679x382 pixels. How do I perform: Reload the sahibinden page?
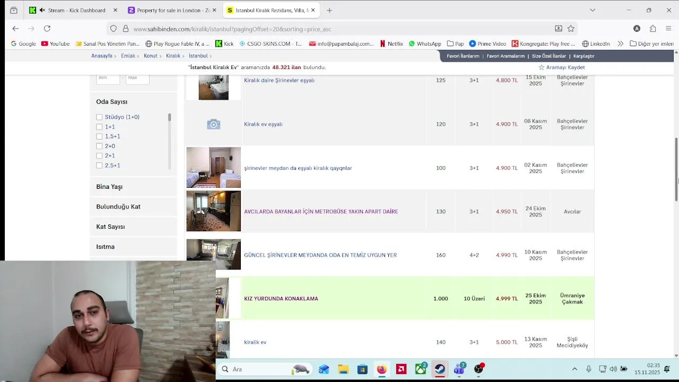pyautogui.click(x=47, y=29)
